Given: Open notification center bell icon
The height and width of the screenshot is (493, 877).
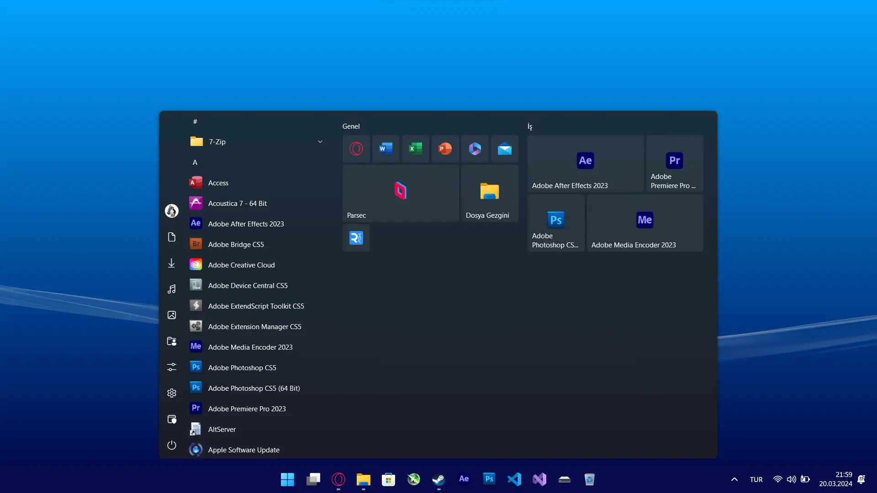Looking at the screenshot, I should tap(861, 479).
